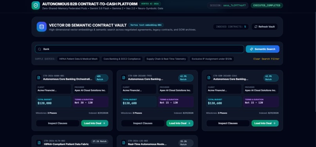
Task: Click the Refresh Vault button
Action: 264,27
